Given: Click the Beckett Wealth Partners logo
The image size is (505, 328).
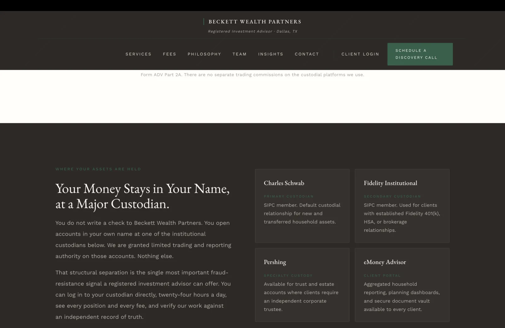Looking at the screenshot, I should click(252, 22).
